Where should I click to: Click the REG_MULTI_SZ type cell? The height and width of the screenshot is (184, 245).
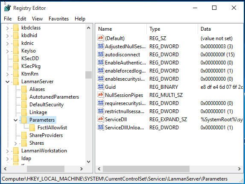pos(166,95)
